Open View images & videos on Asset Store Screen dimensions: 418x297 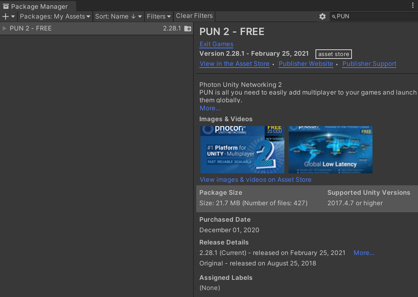coord(255,180)
